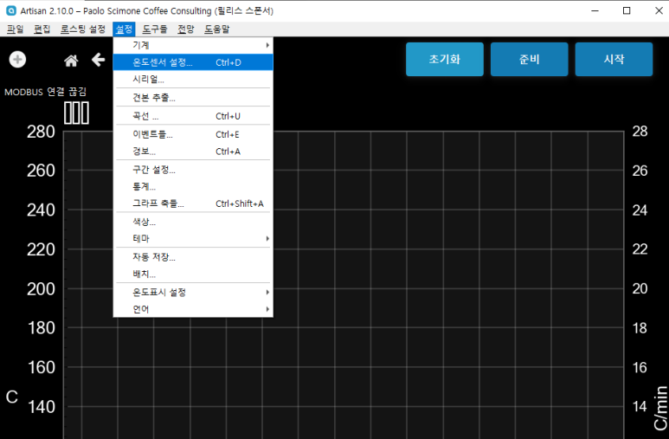The height and width of the screenshot is (439, 669).
Task: Close the open 설정 menu
Action: pyautogui.click(x=124, y=29)
